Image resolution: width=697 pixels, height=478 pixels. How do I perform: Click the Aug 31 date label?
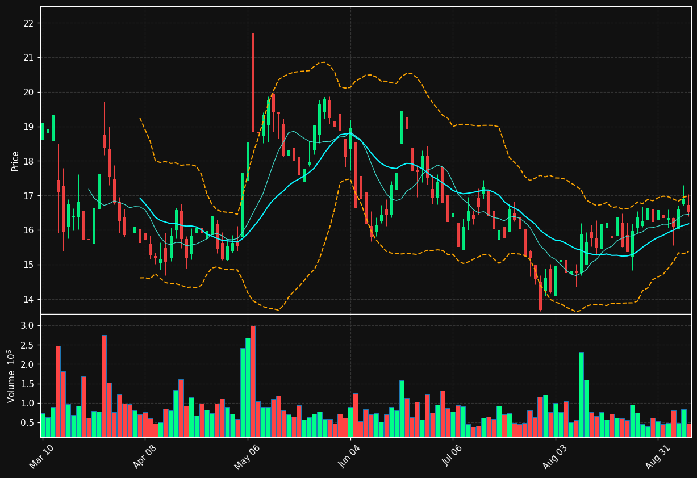click(658, 456)
